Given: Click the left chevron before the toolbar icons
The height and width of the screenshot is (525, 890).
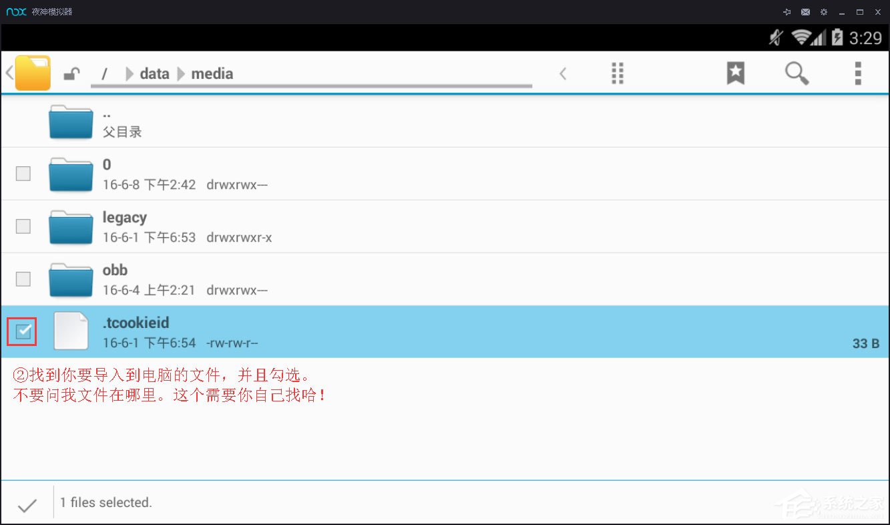Looking at the screenshot, I should tap(563, 73).
